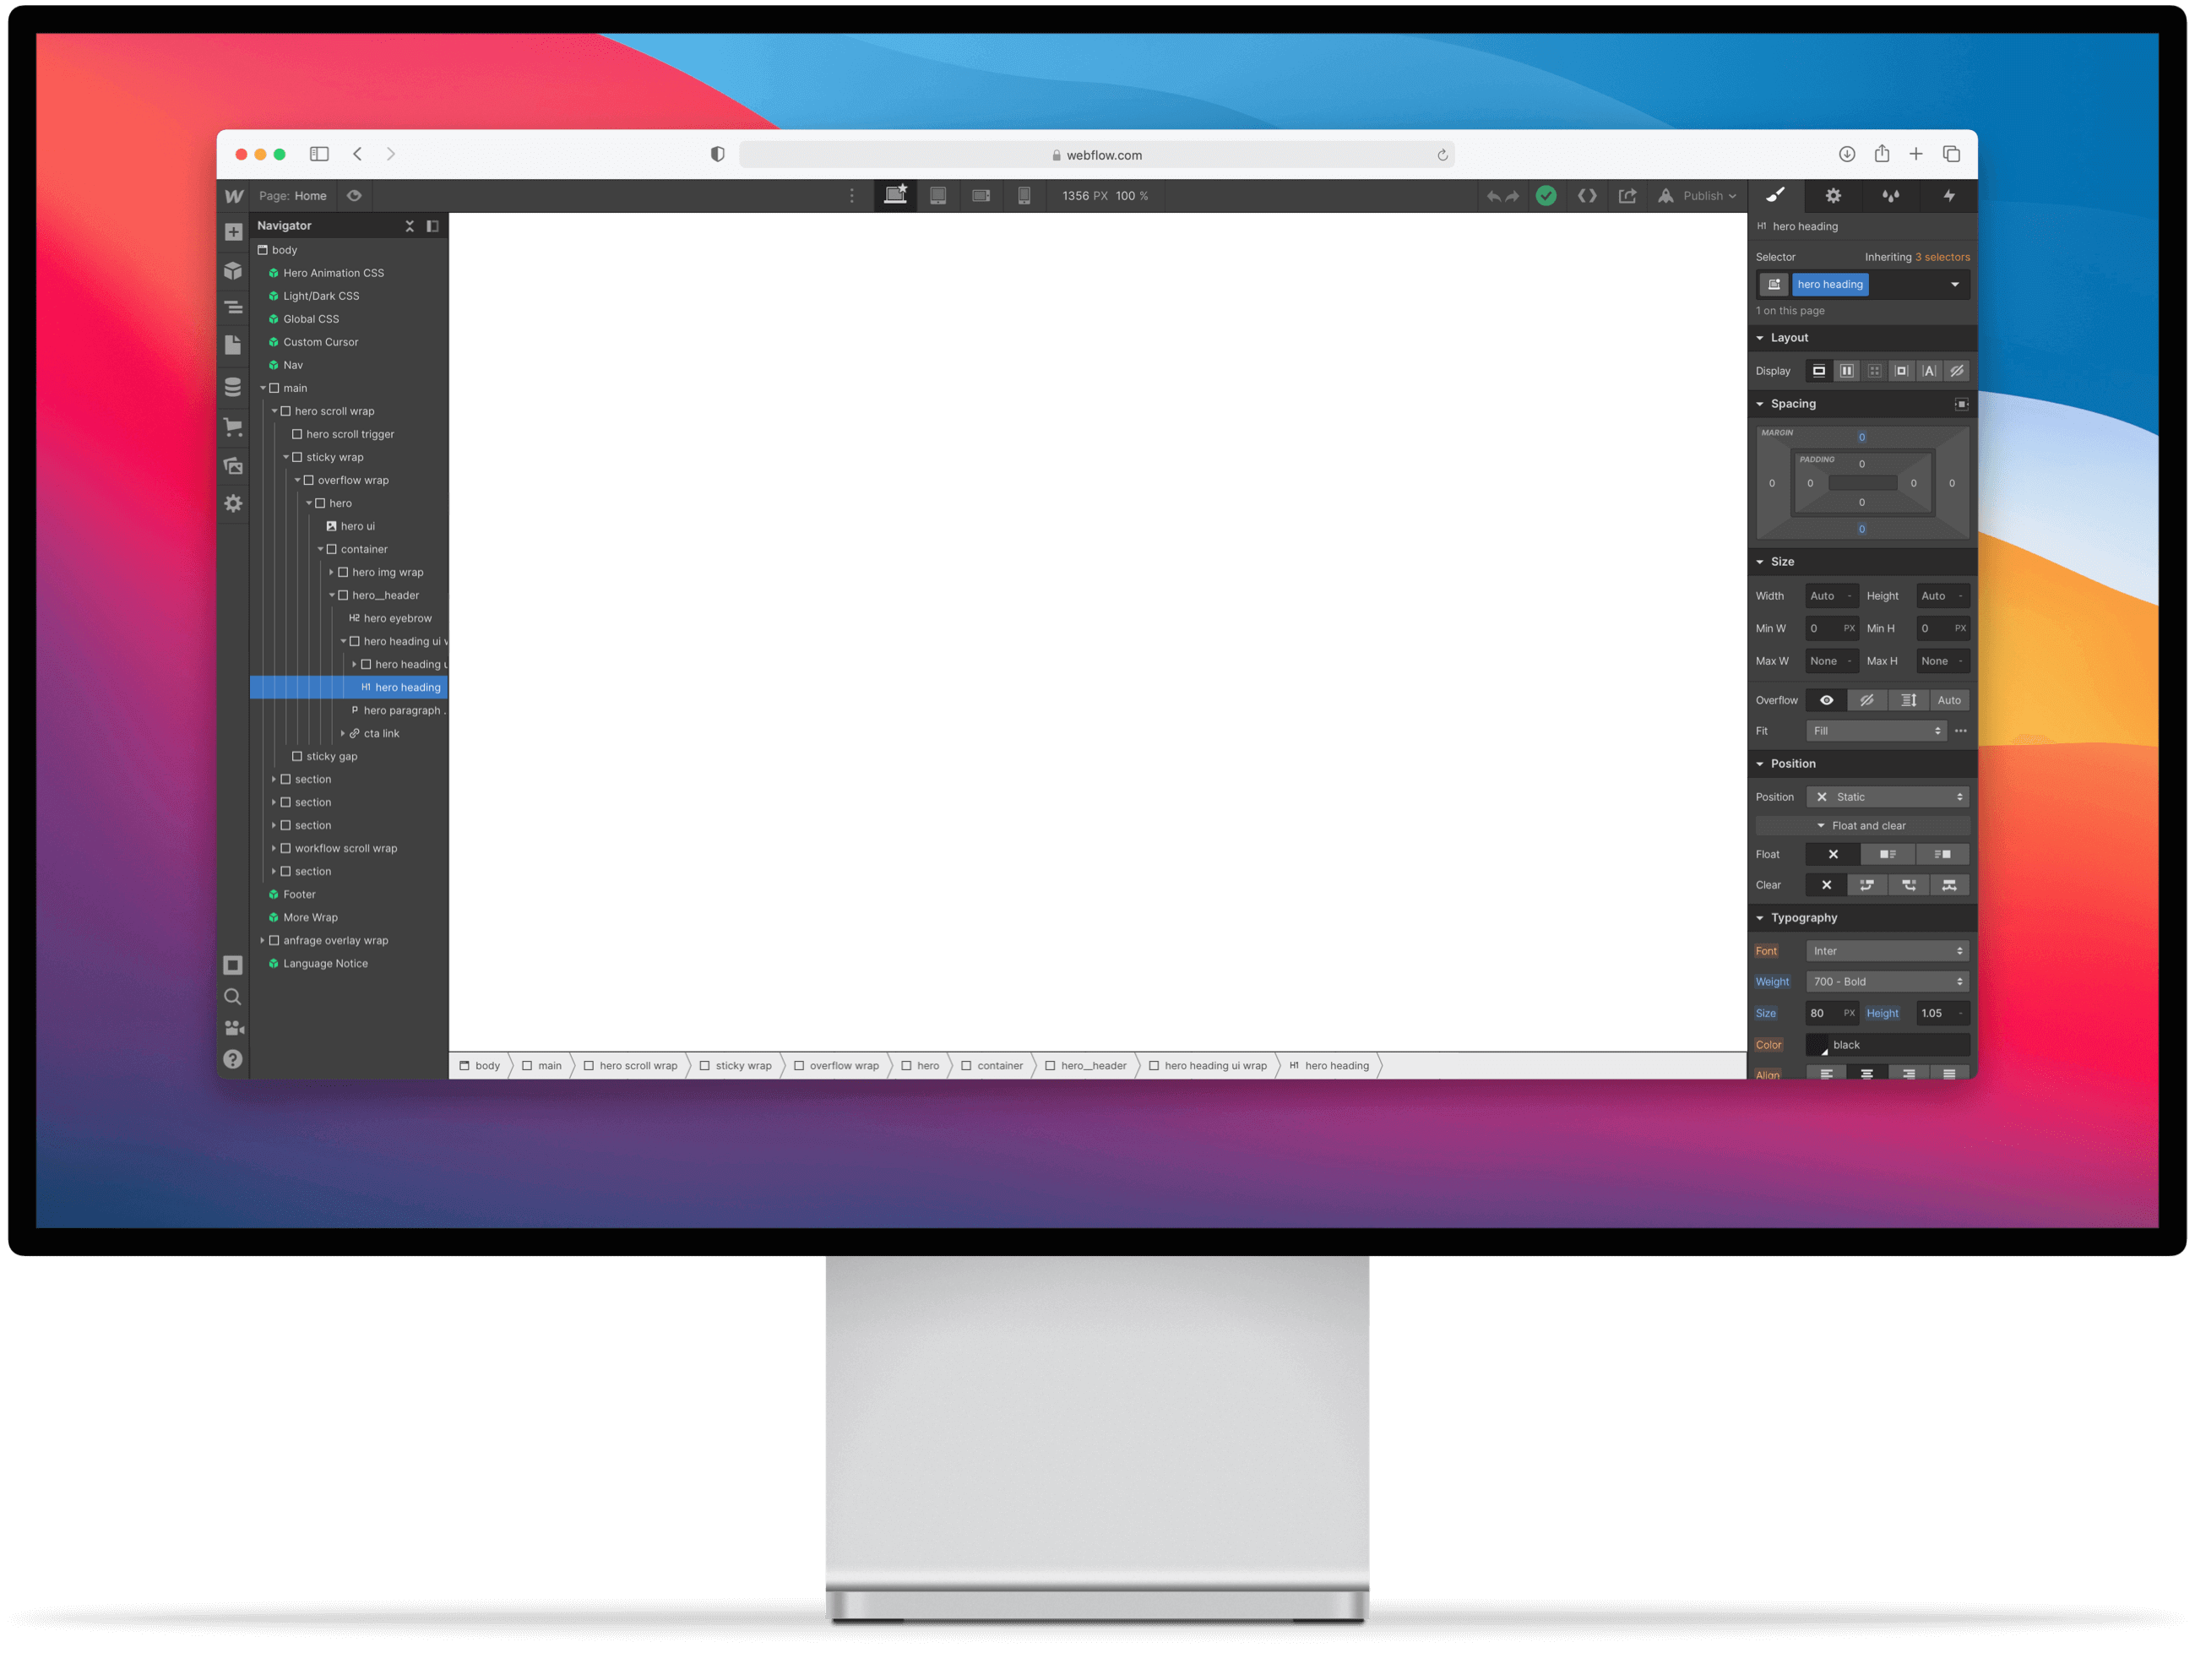
Task: Collapse the hero__header tree item
Action: point(331,595)
